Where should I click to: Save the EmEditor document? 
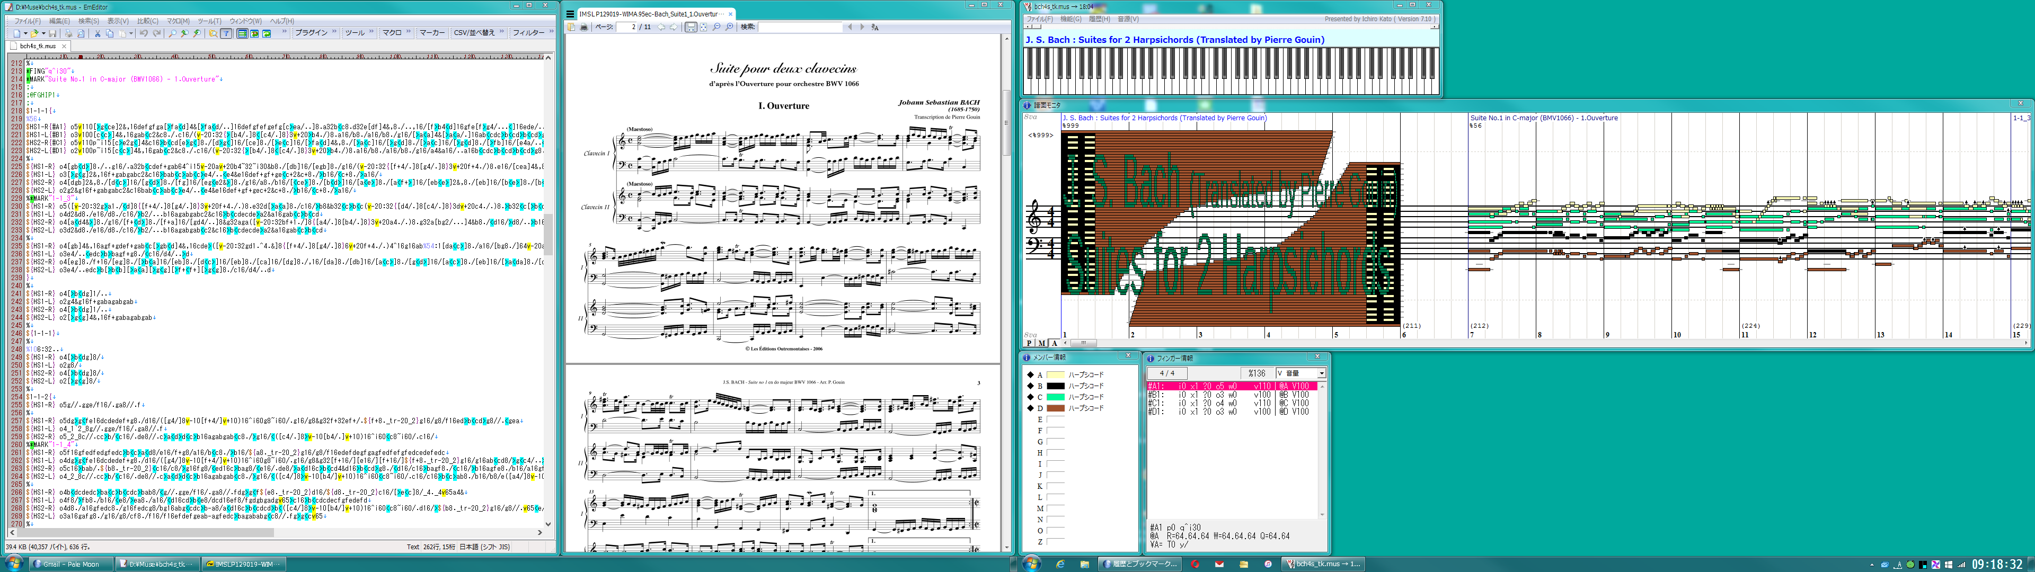click(x=52, y=33)
